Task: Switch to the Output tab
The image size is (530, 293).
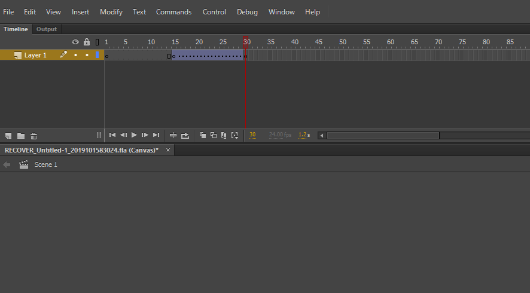Action: pos(47,29)
